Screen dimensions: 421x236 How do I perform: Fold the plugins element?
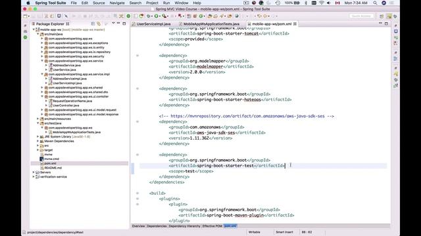[137, 199]
